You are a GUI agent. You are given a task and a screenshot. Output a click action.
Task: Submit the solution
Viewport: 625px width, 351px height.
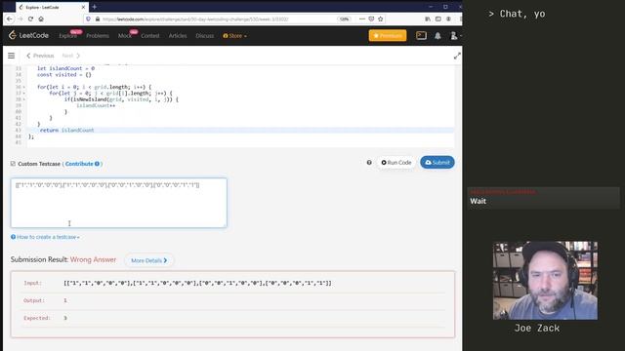pos(437,163)
